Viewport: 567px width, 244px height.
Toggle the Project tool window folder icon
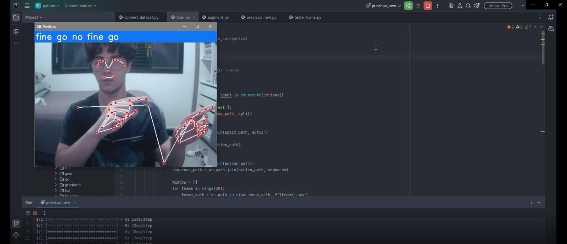[x=16, y=17]
